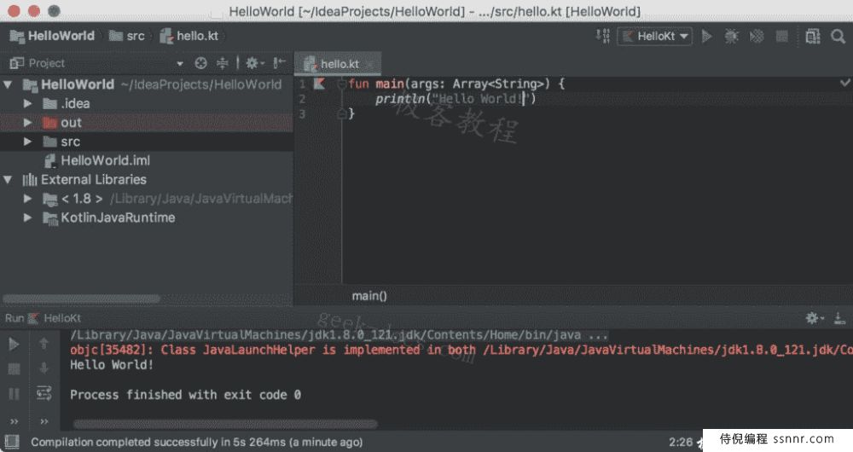
Task: Click up arrow in Run panel
Action: [44, 344]
